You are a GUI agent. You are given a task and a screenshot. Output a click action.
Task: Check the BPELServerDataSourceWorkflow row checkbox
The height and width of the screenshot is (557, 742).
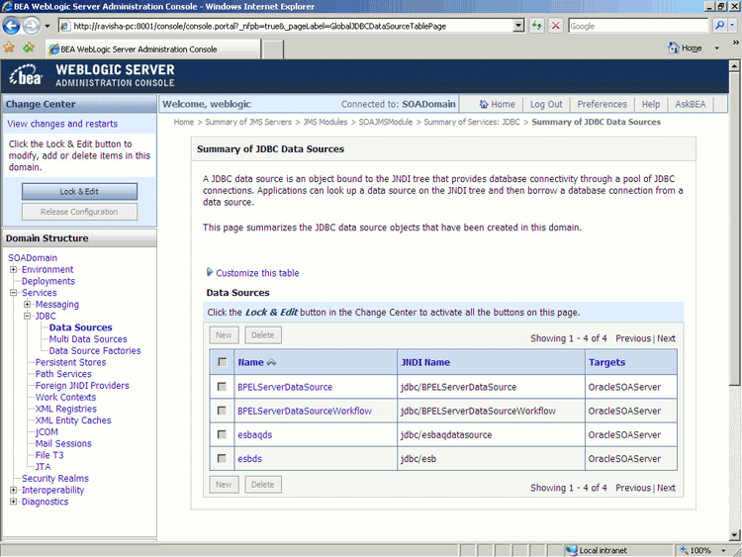(x=222, y=411)
